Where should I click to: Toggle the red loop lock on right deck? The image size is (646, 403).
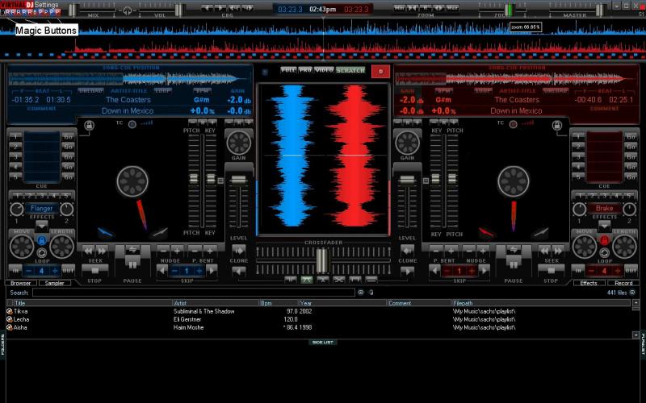[x=604, y=239]
